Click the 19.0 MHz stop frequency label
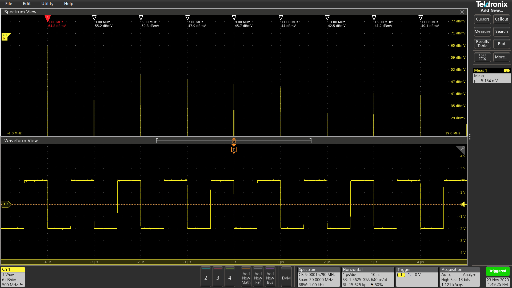Screen dimensions: 512x288 (453, 133)
